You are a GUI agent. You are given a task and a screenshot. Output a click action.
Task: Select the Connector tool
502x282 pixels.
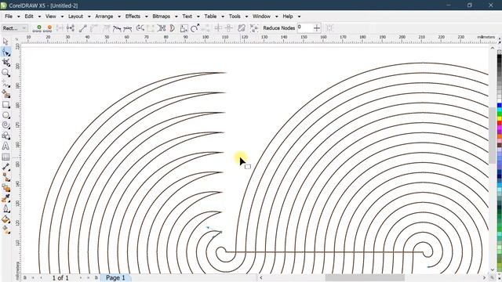click(5, 177)
